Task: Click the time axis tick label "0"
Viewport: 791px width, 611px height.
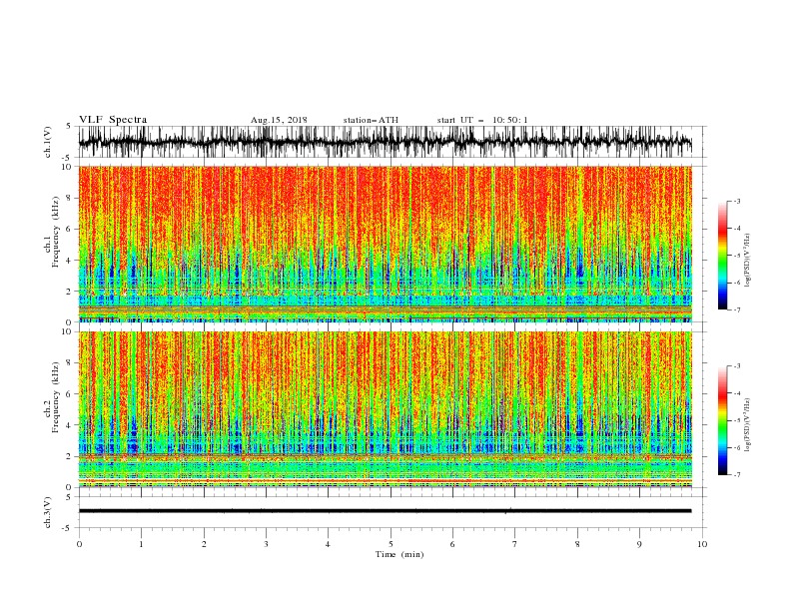Action: [x=79, y=544]
